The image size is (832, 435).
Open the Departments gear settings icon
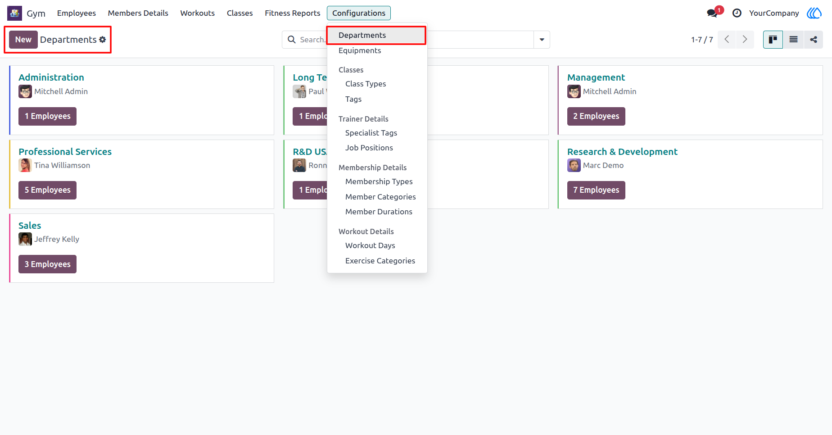coord(103,40)
